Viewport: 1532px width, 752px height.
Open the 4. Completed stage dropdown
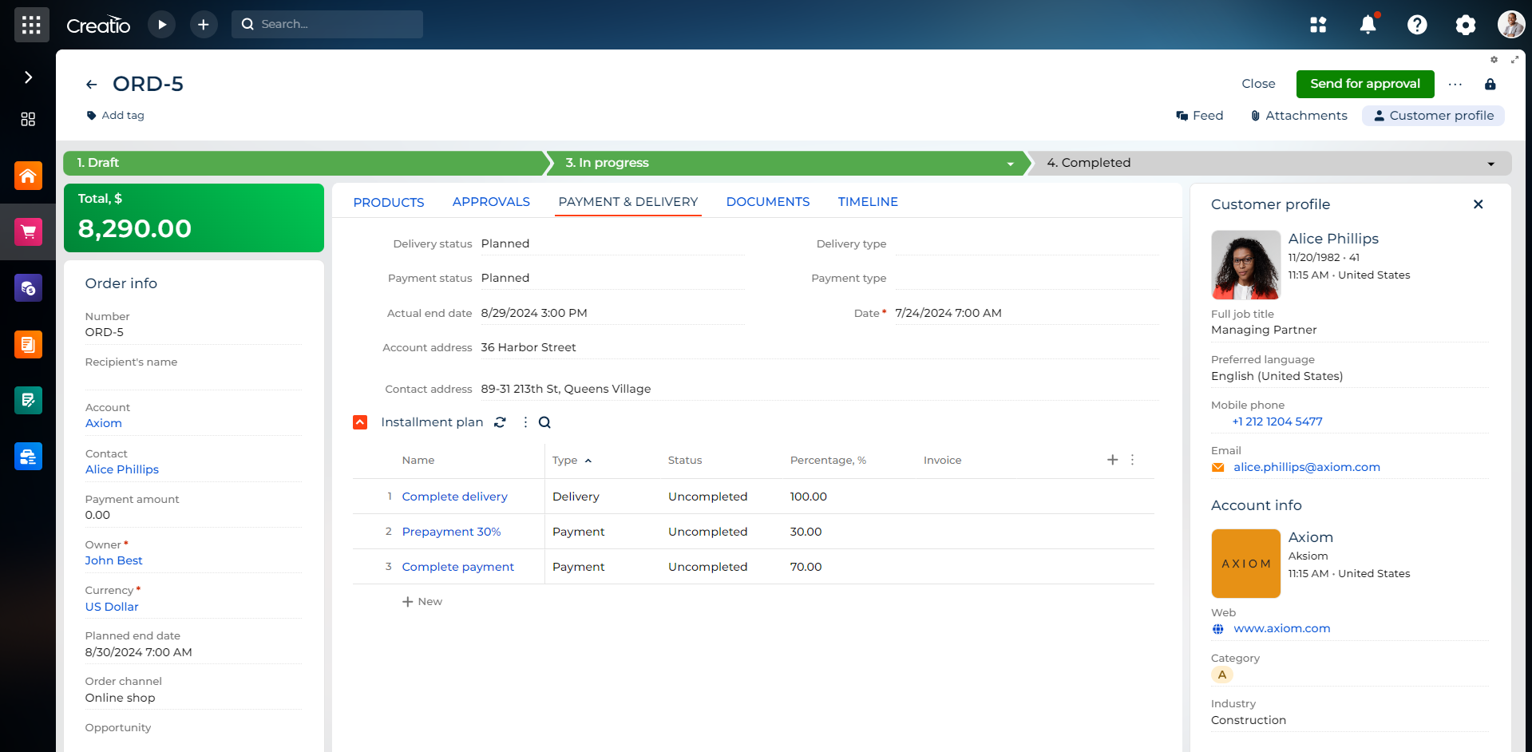coord(1490,163)
